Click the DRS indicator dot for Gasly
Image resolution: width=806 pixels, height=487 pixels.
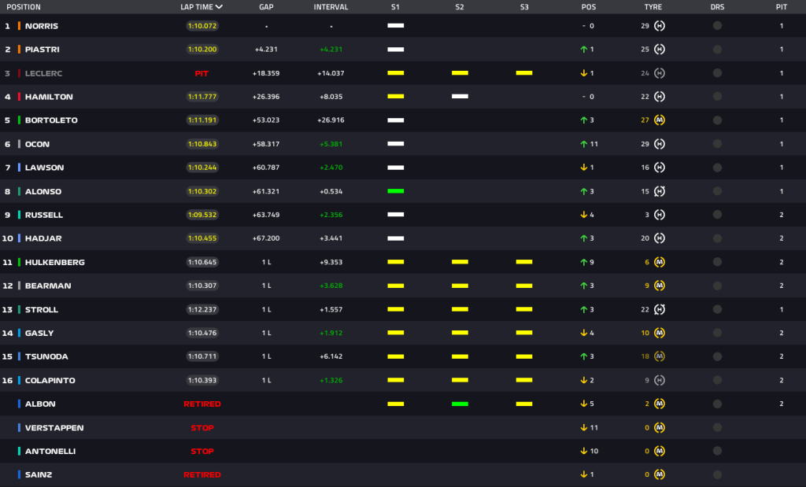[x=717, y=333]
